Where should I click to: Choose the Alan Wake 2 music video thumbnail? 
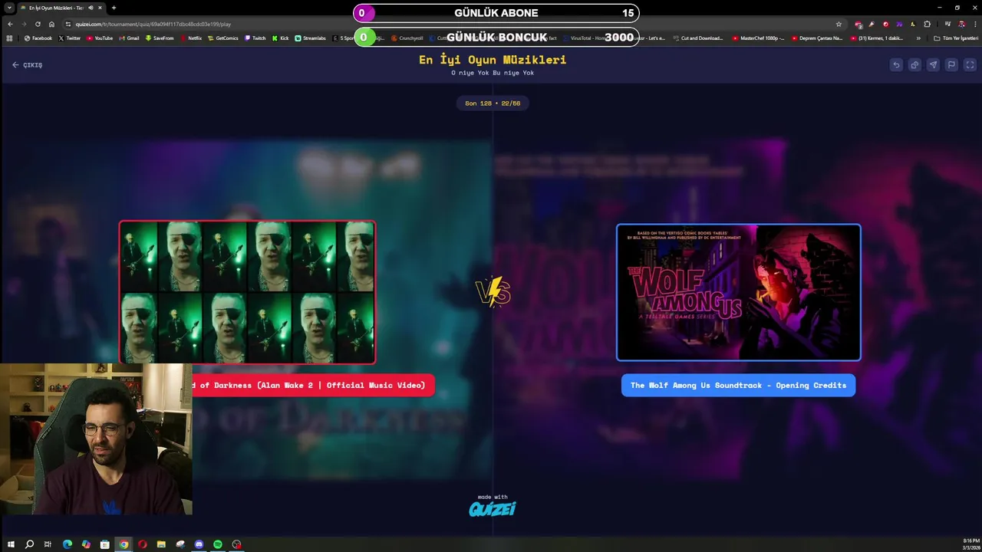point(247,292)
